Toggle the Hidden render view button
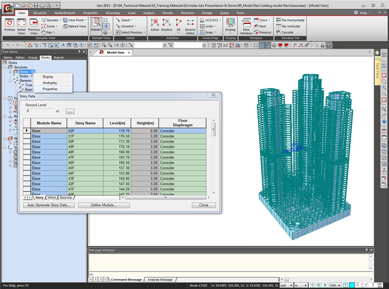This screenshot has width=389, height=289. pyautogui.click(x=96, y=24)
